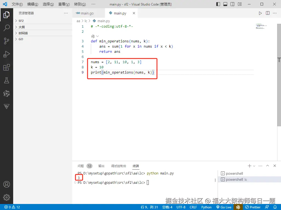Click the VS Code logo in title bar

point(5,4)
